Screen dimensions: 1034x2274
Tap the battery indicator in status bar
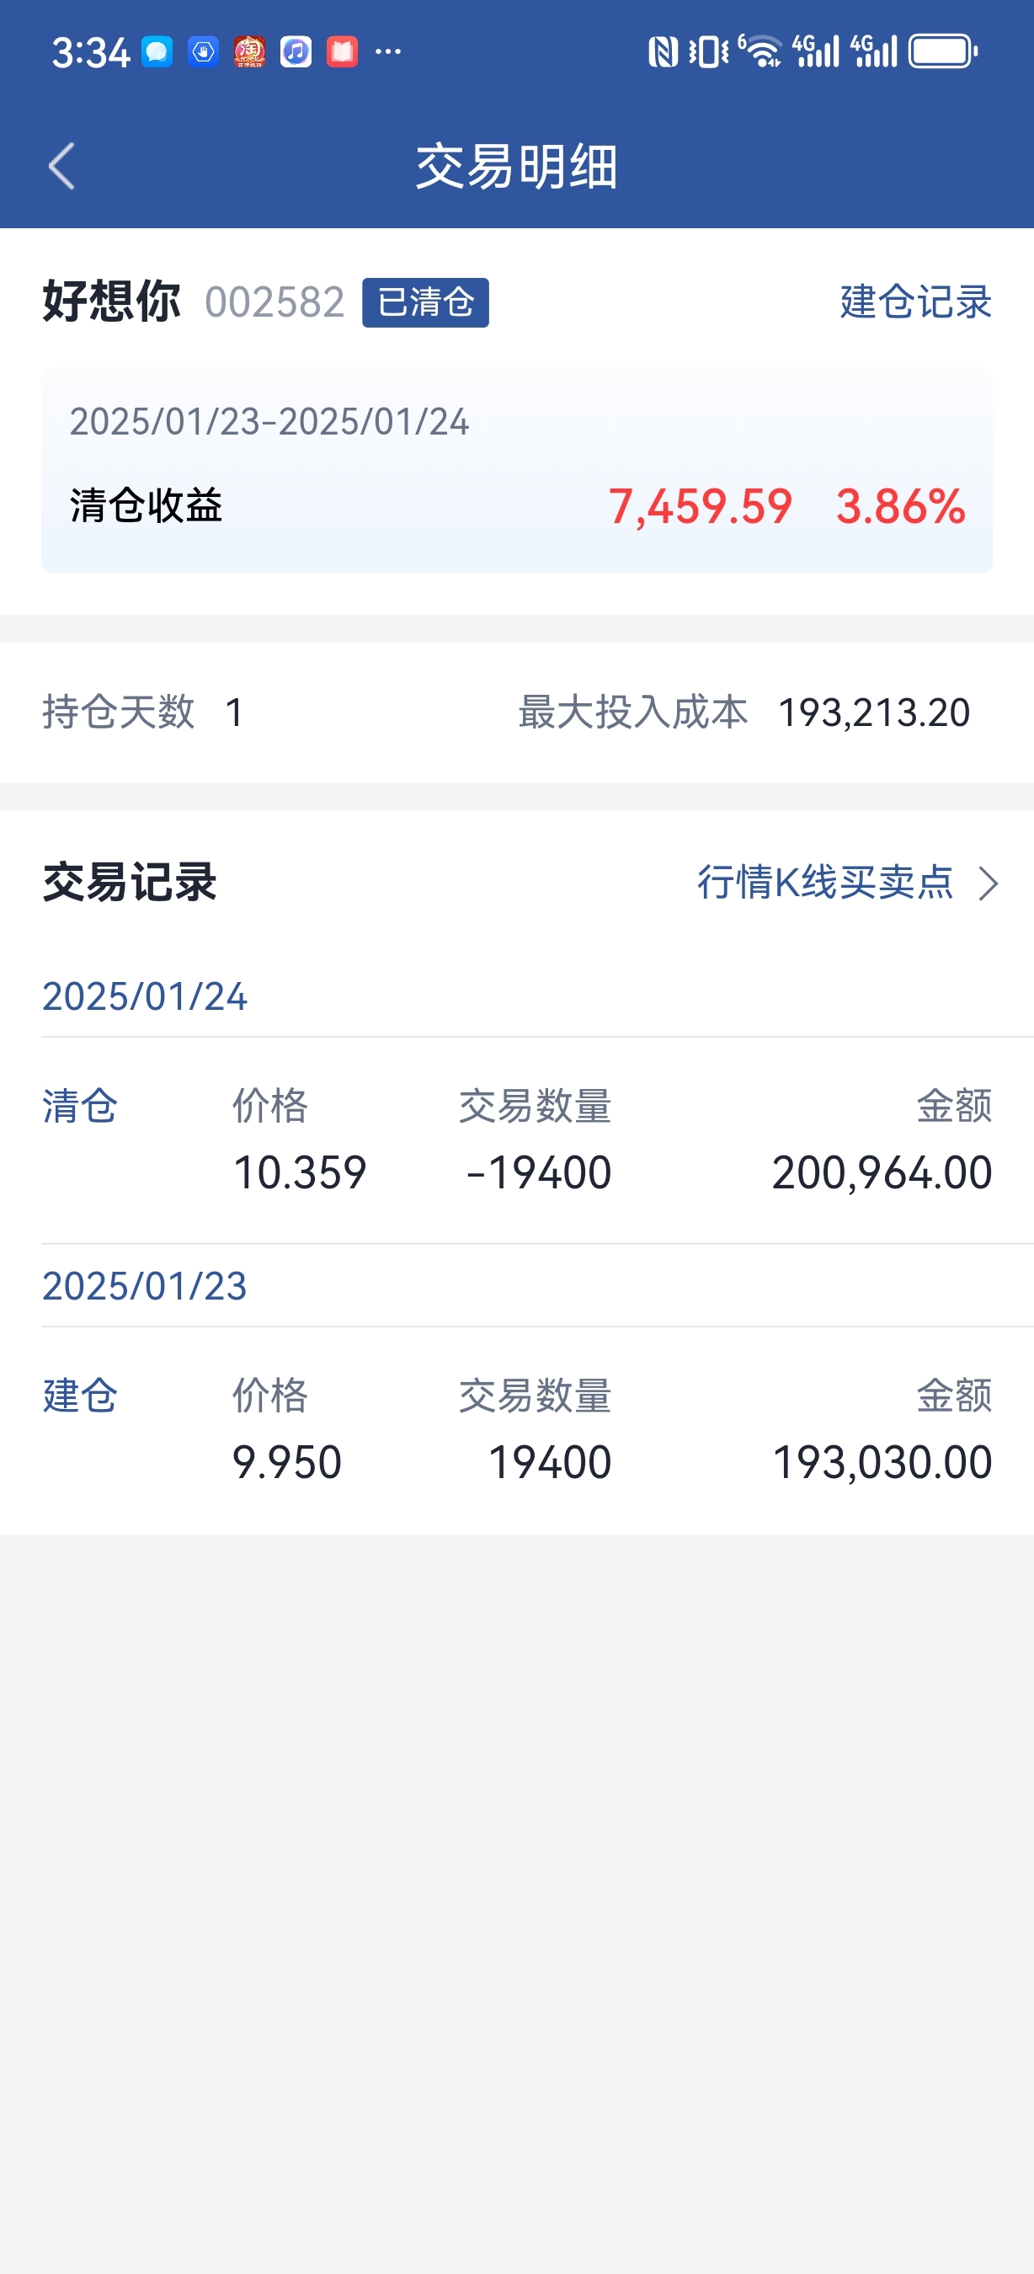[942, 51]
